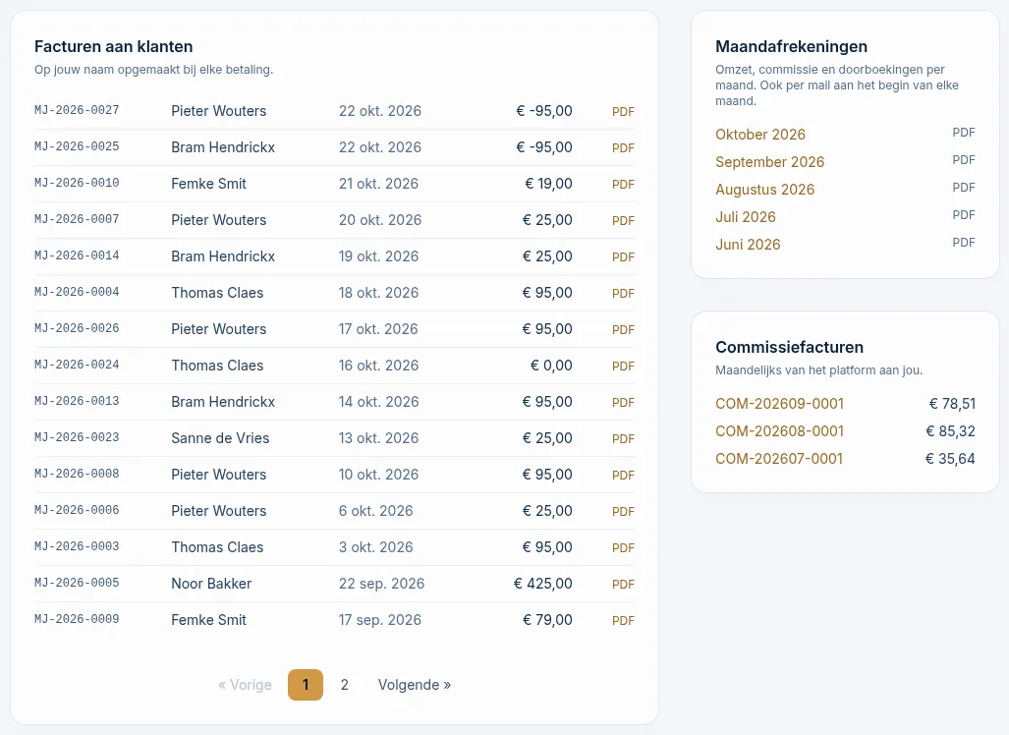Open PDF for Noor Bakker invoice
Screen dimensions: 1009x735
(623, 585)
